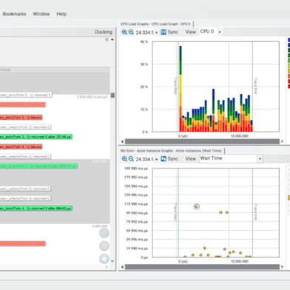Click the uppermost round overlay button in trace view
Screen dimensions: 290x290
point(104,233)
